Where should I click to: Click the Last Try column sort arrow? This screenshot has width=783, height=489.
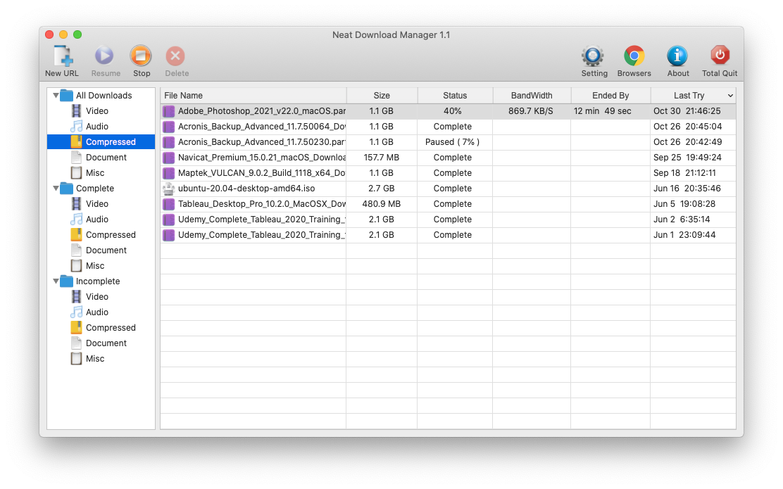tap(729, 96)
